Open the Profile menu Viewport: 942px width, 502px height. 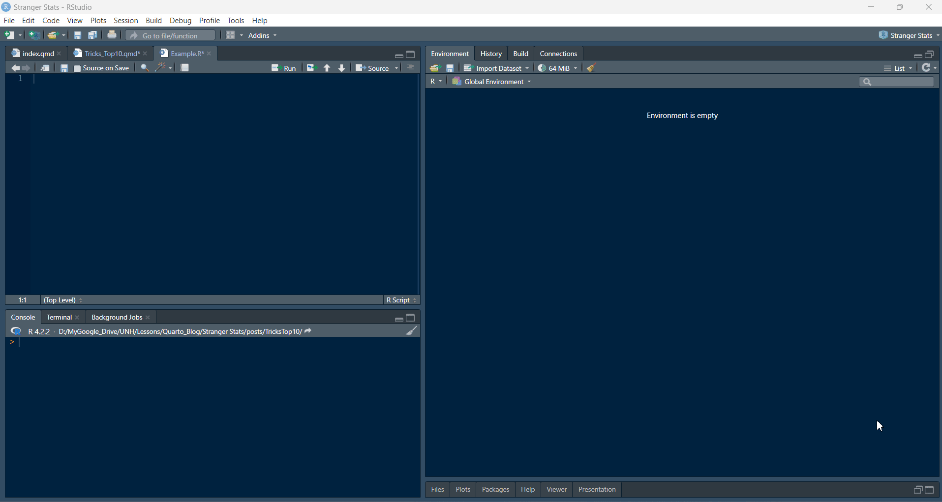(210, 21)
